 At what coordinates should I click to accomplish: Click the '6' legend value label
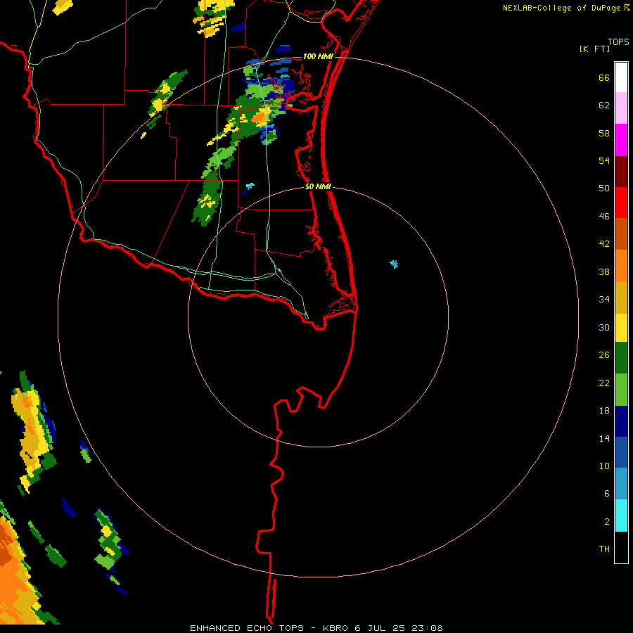coord(607,494)
